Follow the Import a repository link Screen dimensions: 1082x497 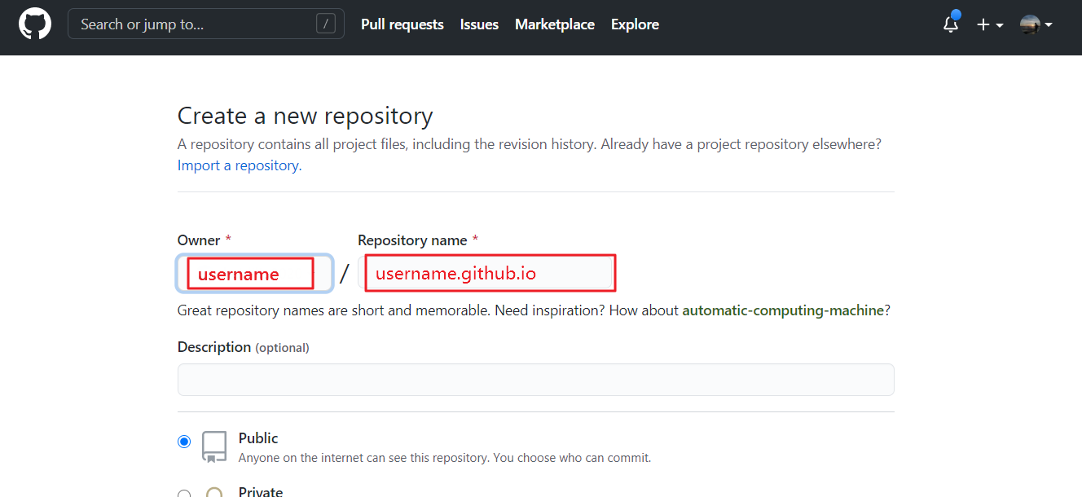point(239,165)
